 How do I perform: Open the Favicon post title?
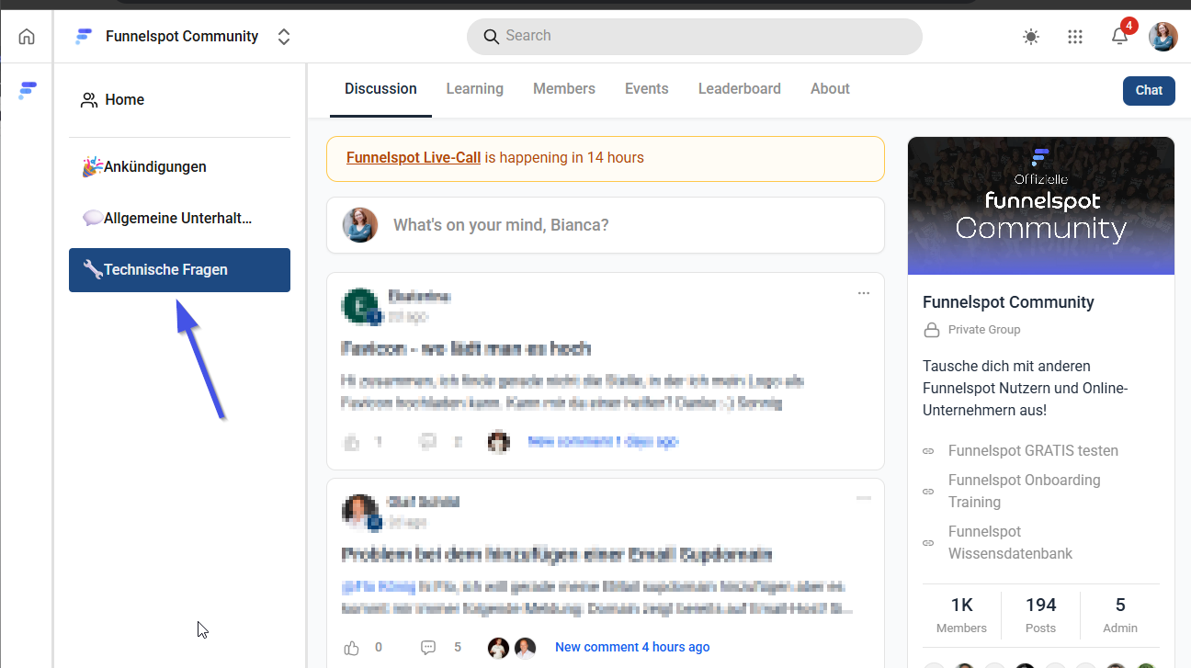pos(466,349)
